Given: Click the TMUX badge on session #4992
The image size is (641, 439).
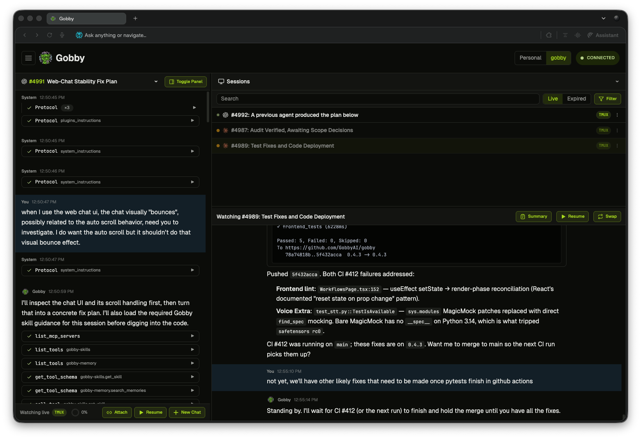Looking at the screenshot, I should [604, 115].
